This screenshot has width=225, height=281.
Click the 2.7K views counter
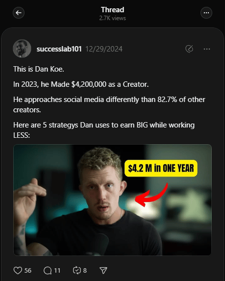tap(113, 18)
